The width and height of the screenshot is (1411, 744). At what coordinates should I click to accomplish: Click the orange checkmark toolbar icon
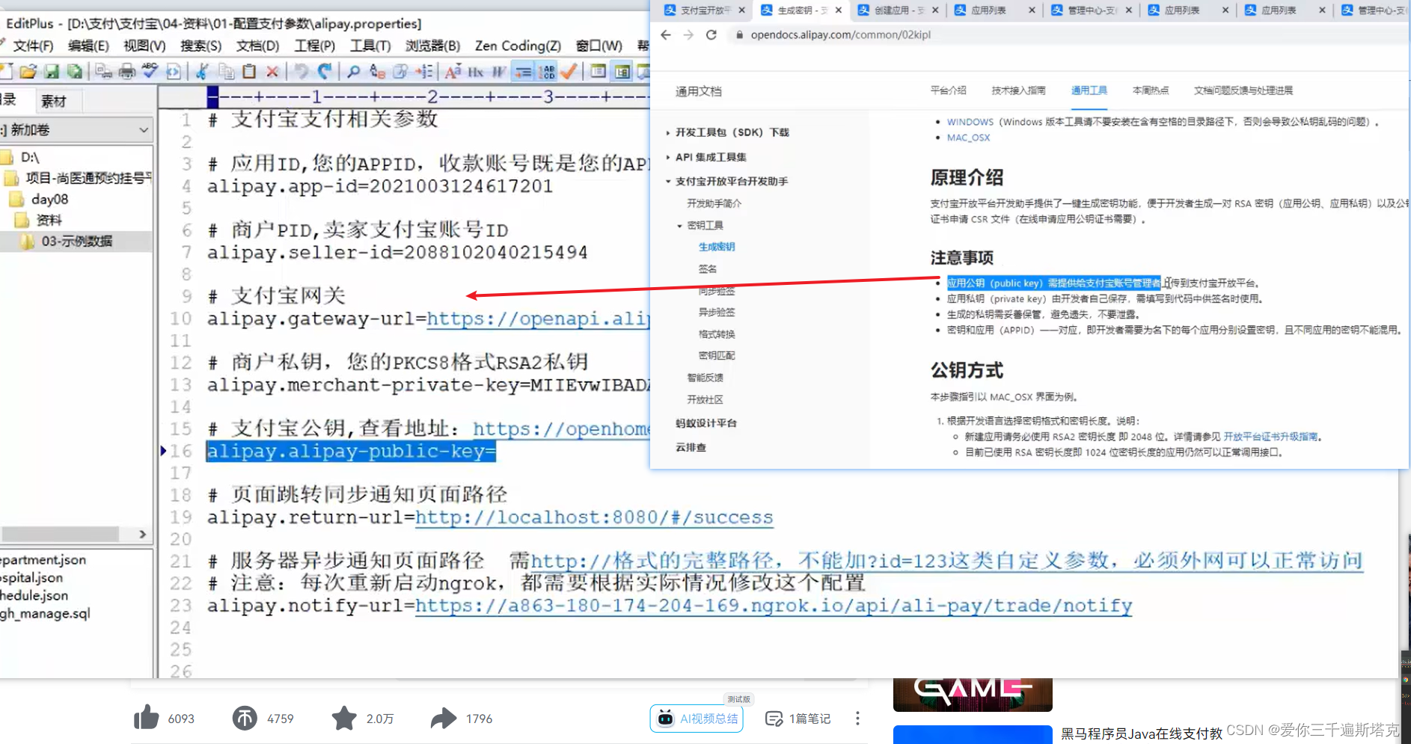(569, 72)
